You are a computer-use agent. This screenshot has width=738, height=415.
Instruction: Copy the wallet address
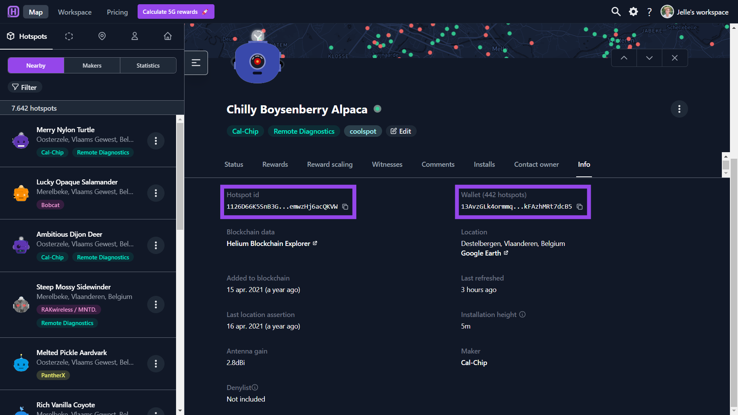tap(580, 207)
